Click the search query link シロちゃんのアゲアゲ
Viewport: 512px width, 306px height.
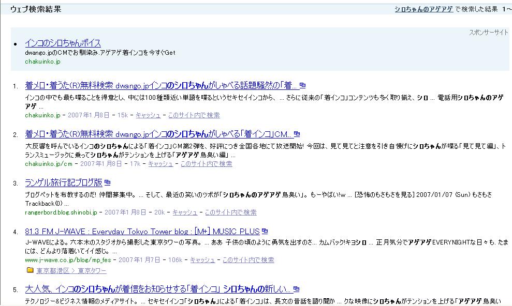pos(423,9)
